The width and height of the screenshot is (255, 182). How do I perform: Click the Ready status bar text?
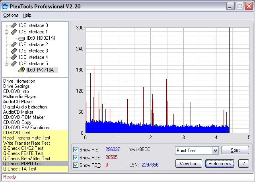tap(10, 177)
